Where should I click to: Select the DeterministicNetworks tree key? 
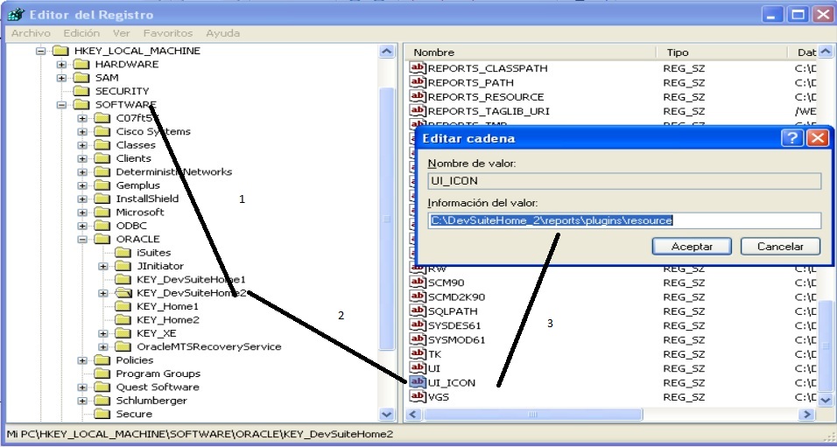click(x=174, y=171)
